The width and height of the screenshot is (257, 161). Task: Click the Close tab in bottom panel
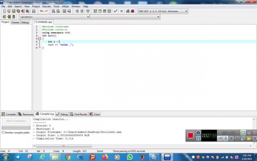point(95,114)
